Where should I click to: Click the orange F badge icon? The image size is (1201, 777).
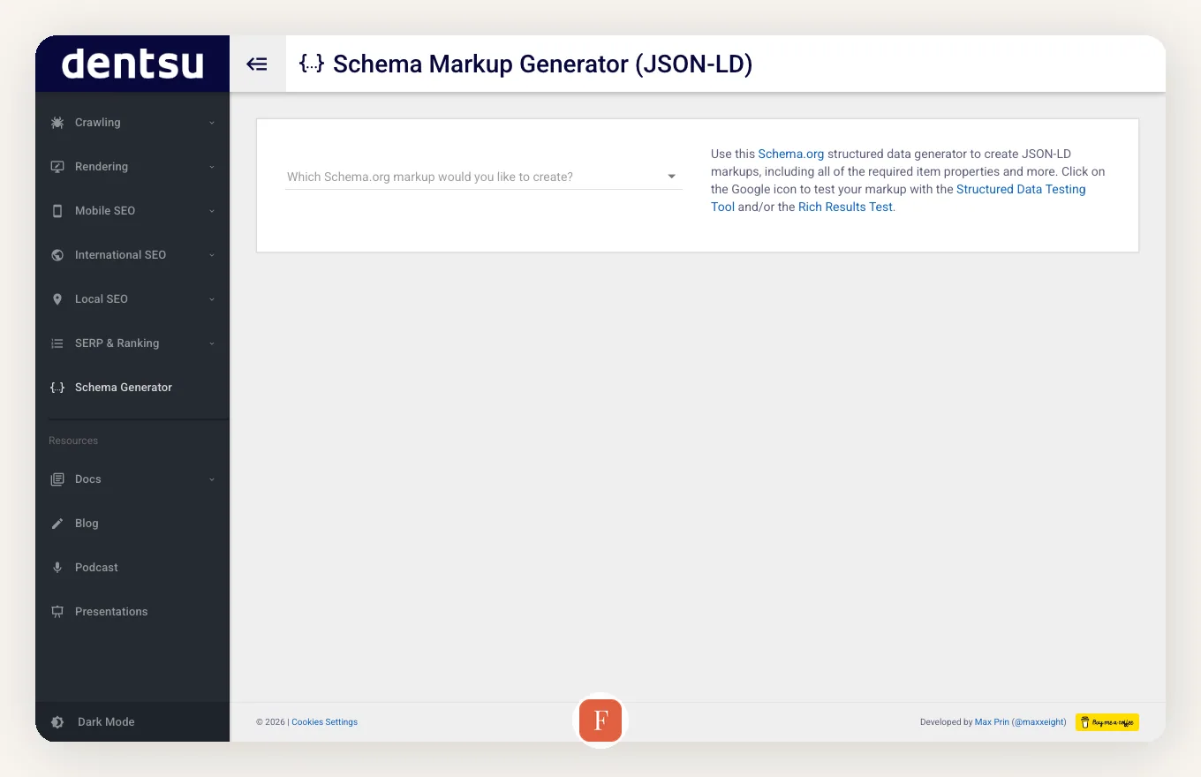point(600,720)
